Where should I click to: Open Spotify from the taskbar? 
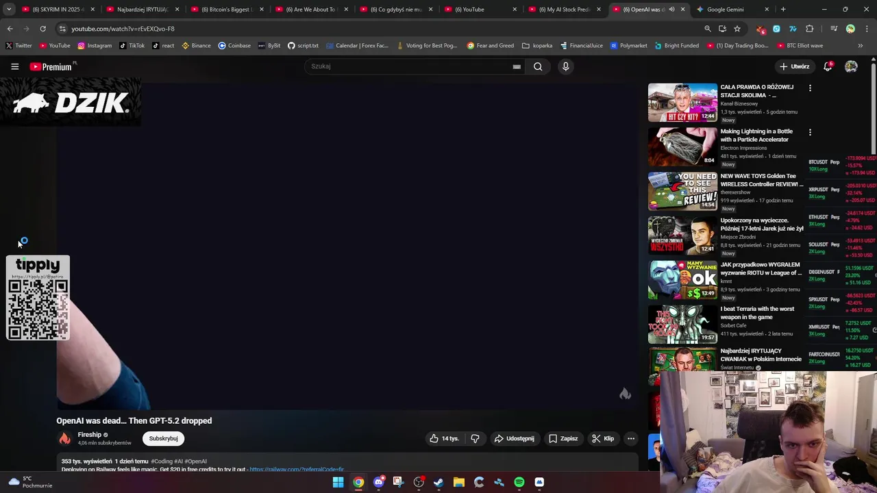pyautogui.click(x=519, y=482)
